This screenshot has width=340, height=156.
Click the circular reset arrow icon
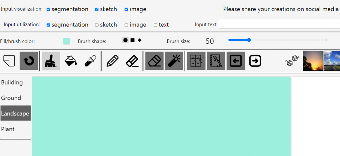point(29,61)
